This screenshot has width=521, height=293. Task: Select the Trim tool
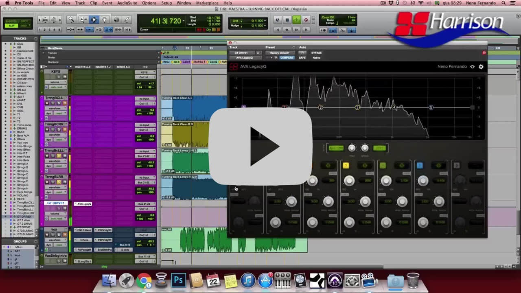[83, 20]
